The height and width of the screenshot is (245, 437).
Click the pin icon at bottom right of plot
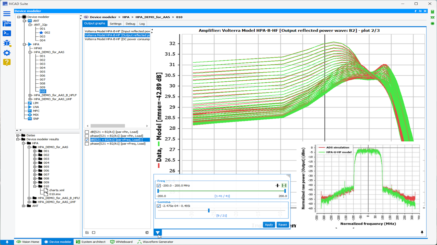[x=422, y=232]
